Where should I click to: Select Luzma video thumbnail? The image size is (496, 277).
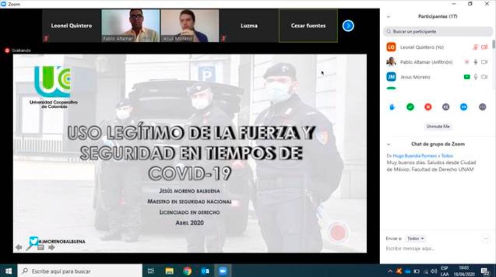[249, 26]
